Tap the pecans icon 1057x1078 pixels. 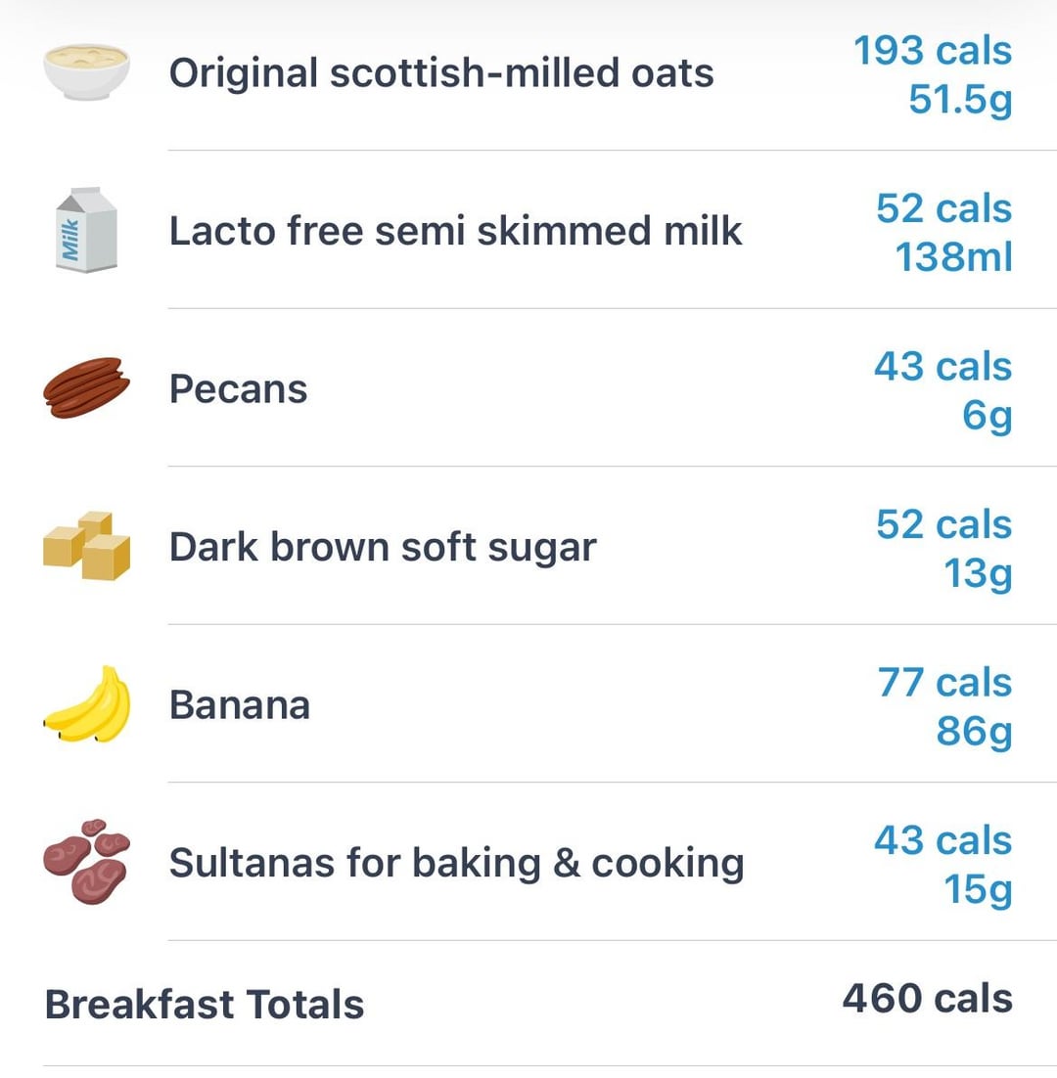click(x=86, y=388)
